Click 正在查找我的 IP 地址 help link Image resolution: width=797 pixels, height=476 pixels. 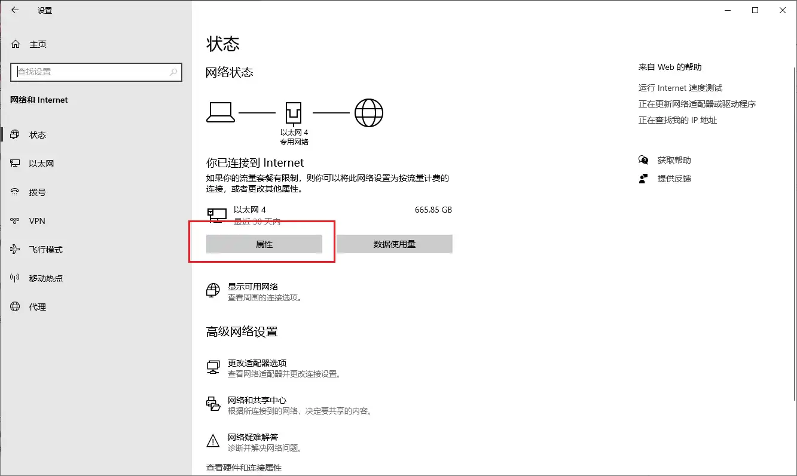tap(677, 120)
